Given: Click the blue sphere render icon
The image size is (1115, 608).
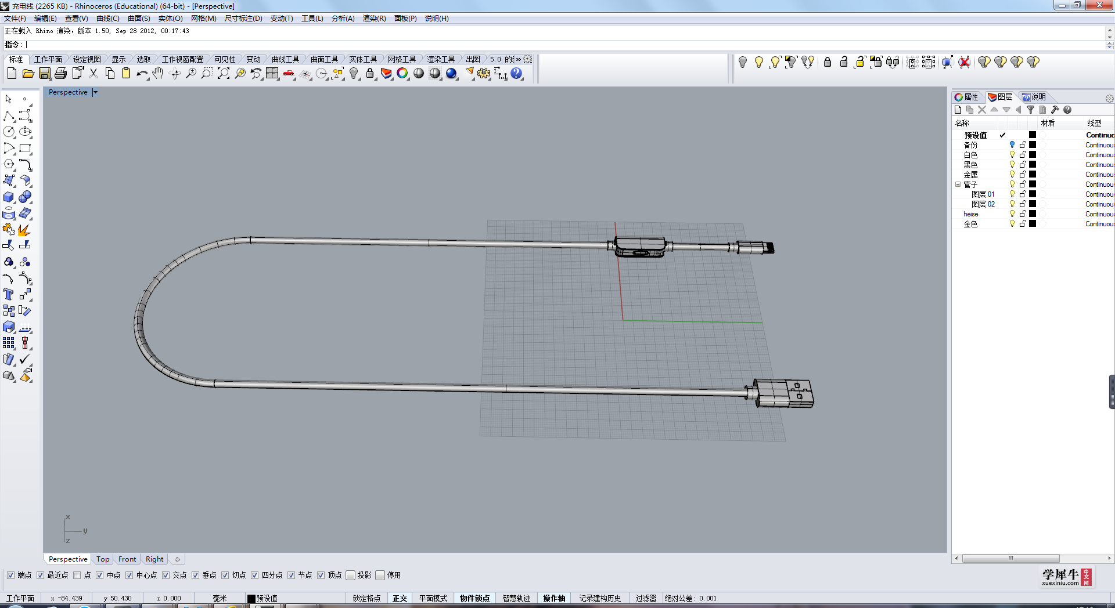Looking at the screenshot, I should click(451, 73).
